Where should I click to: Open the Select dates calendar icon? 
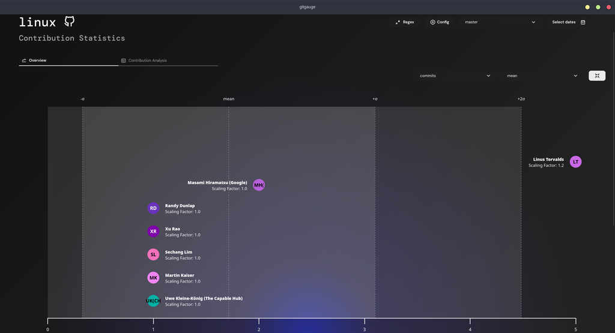[583, 22]
